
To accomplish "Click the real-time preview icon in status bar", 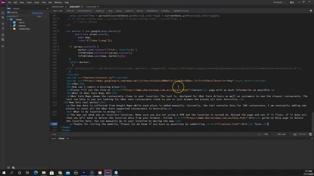I will point(310,134).
